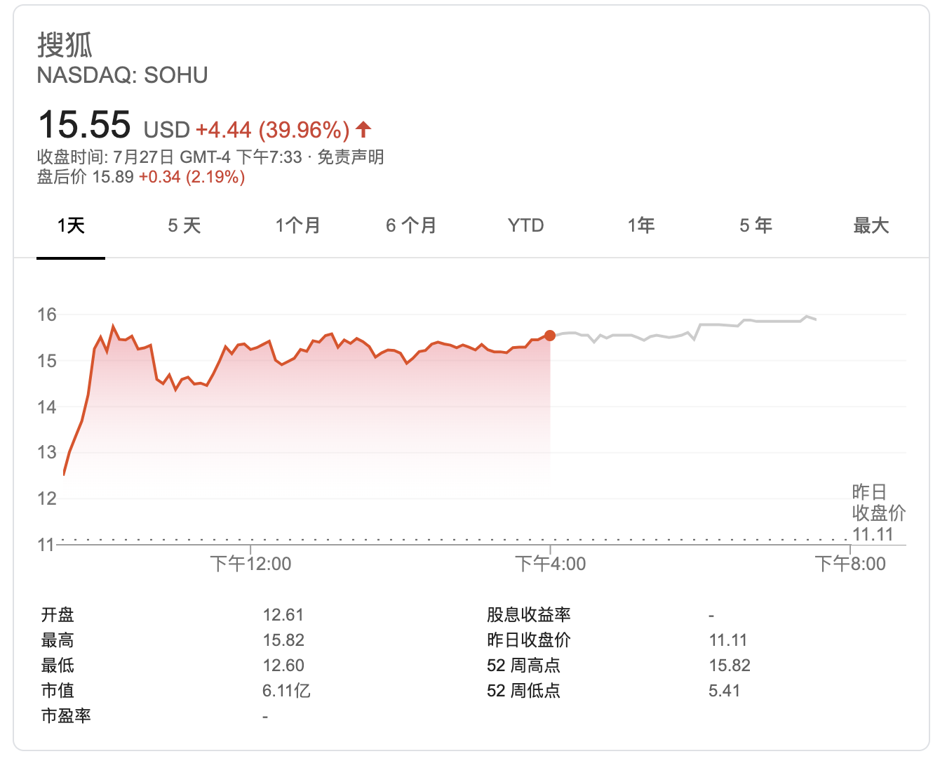
Task: Click the 52 周高点 value 15.82
Action: coord(730,665)
